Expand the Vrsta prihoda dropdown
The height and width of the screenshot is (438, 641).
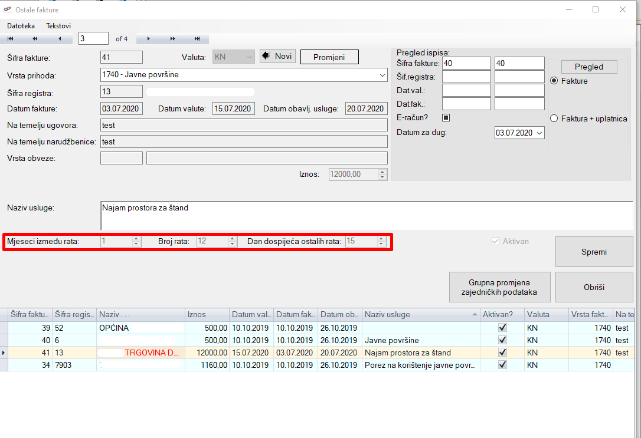tap(381, 75)
